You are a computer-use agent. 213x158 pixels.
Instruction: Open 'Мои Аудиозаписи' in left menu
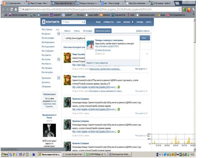click(48, 46)
